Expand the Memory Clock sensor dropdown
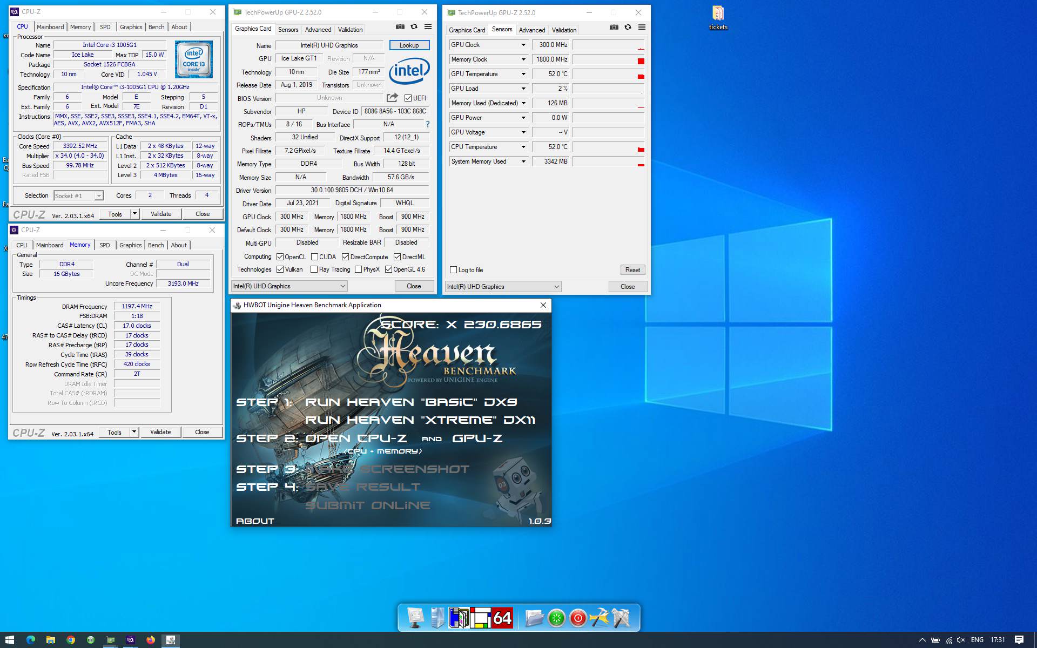Screen dimensions: 1037x648 point(523,59)
